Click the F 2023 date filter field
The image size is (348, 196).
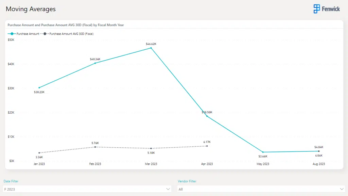click(85, 189)
